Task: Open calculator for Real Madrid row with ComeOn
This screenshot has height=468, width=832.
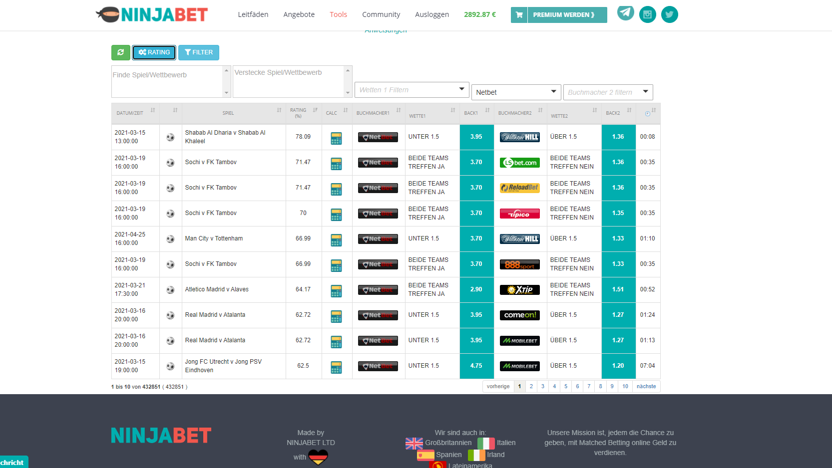Action: pyautogui.click(x=337, y=316)
